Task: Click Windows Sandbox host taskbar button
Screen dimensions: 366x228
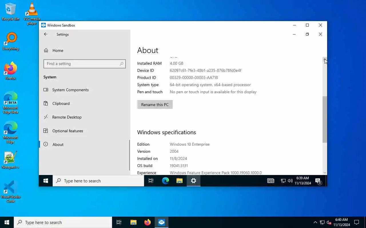Action: coord(162,222)
